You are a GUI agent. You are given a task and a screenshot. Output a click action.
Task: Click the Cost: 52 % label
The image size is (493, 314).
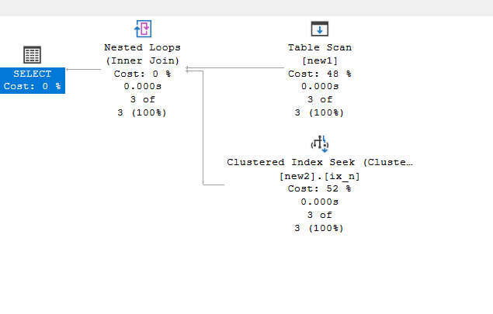(319, 188)
